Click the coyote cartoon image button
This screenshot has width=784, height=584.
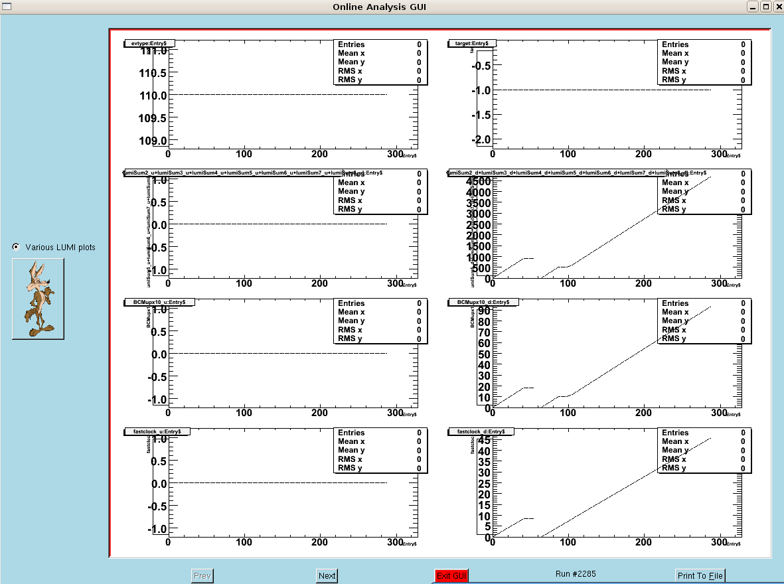[x=38, y=299]
